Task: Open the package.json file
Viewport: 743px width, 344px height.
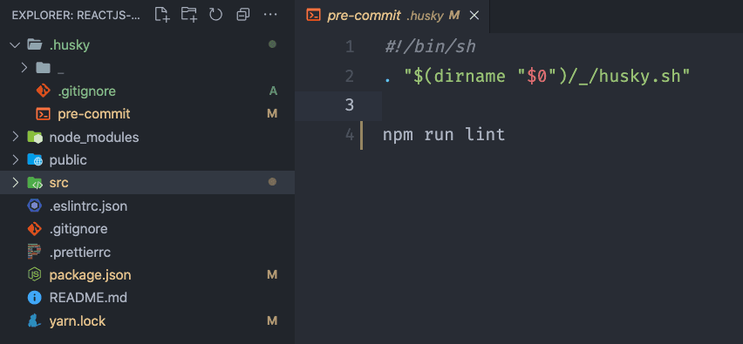Action: click(x=90, y=275)
